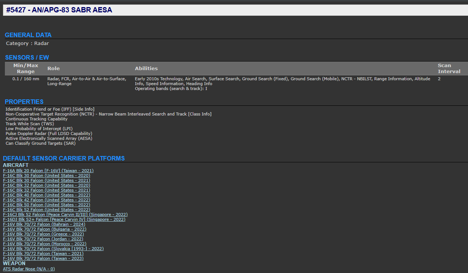The width and height of the screenshot is (468, 273).
Task: Click the Continuous Tracking Capability property
Action: (36, 119)
